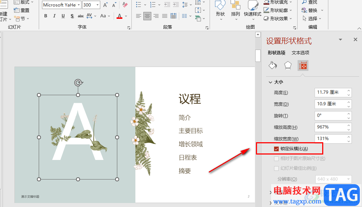Toggle underline formatting

point(63,16)
